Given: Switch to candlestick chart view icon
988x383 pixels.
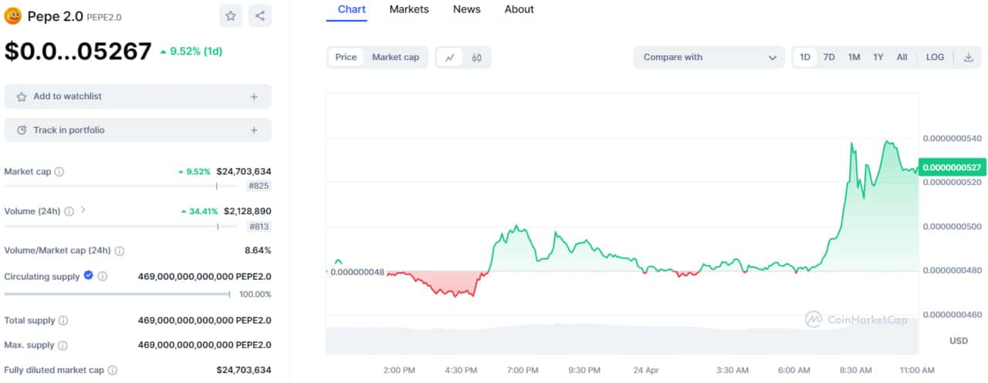Looking at the screenshot, I should [476, 57].
